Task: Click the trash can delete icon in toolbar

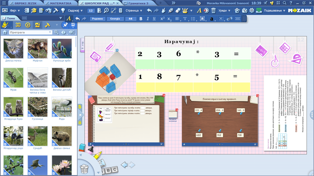Action: click(213, 11)
